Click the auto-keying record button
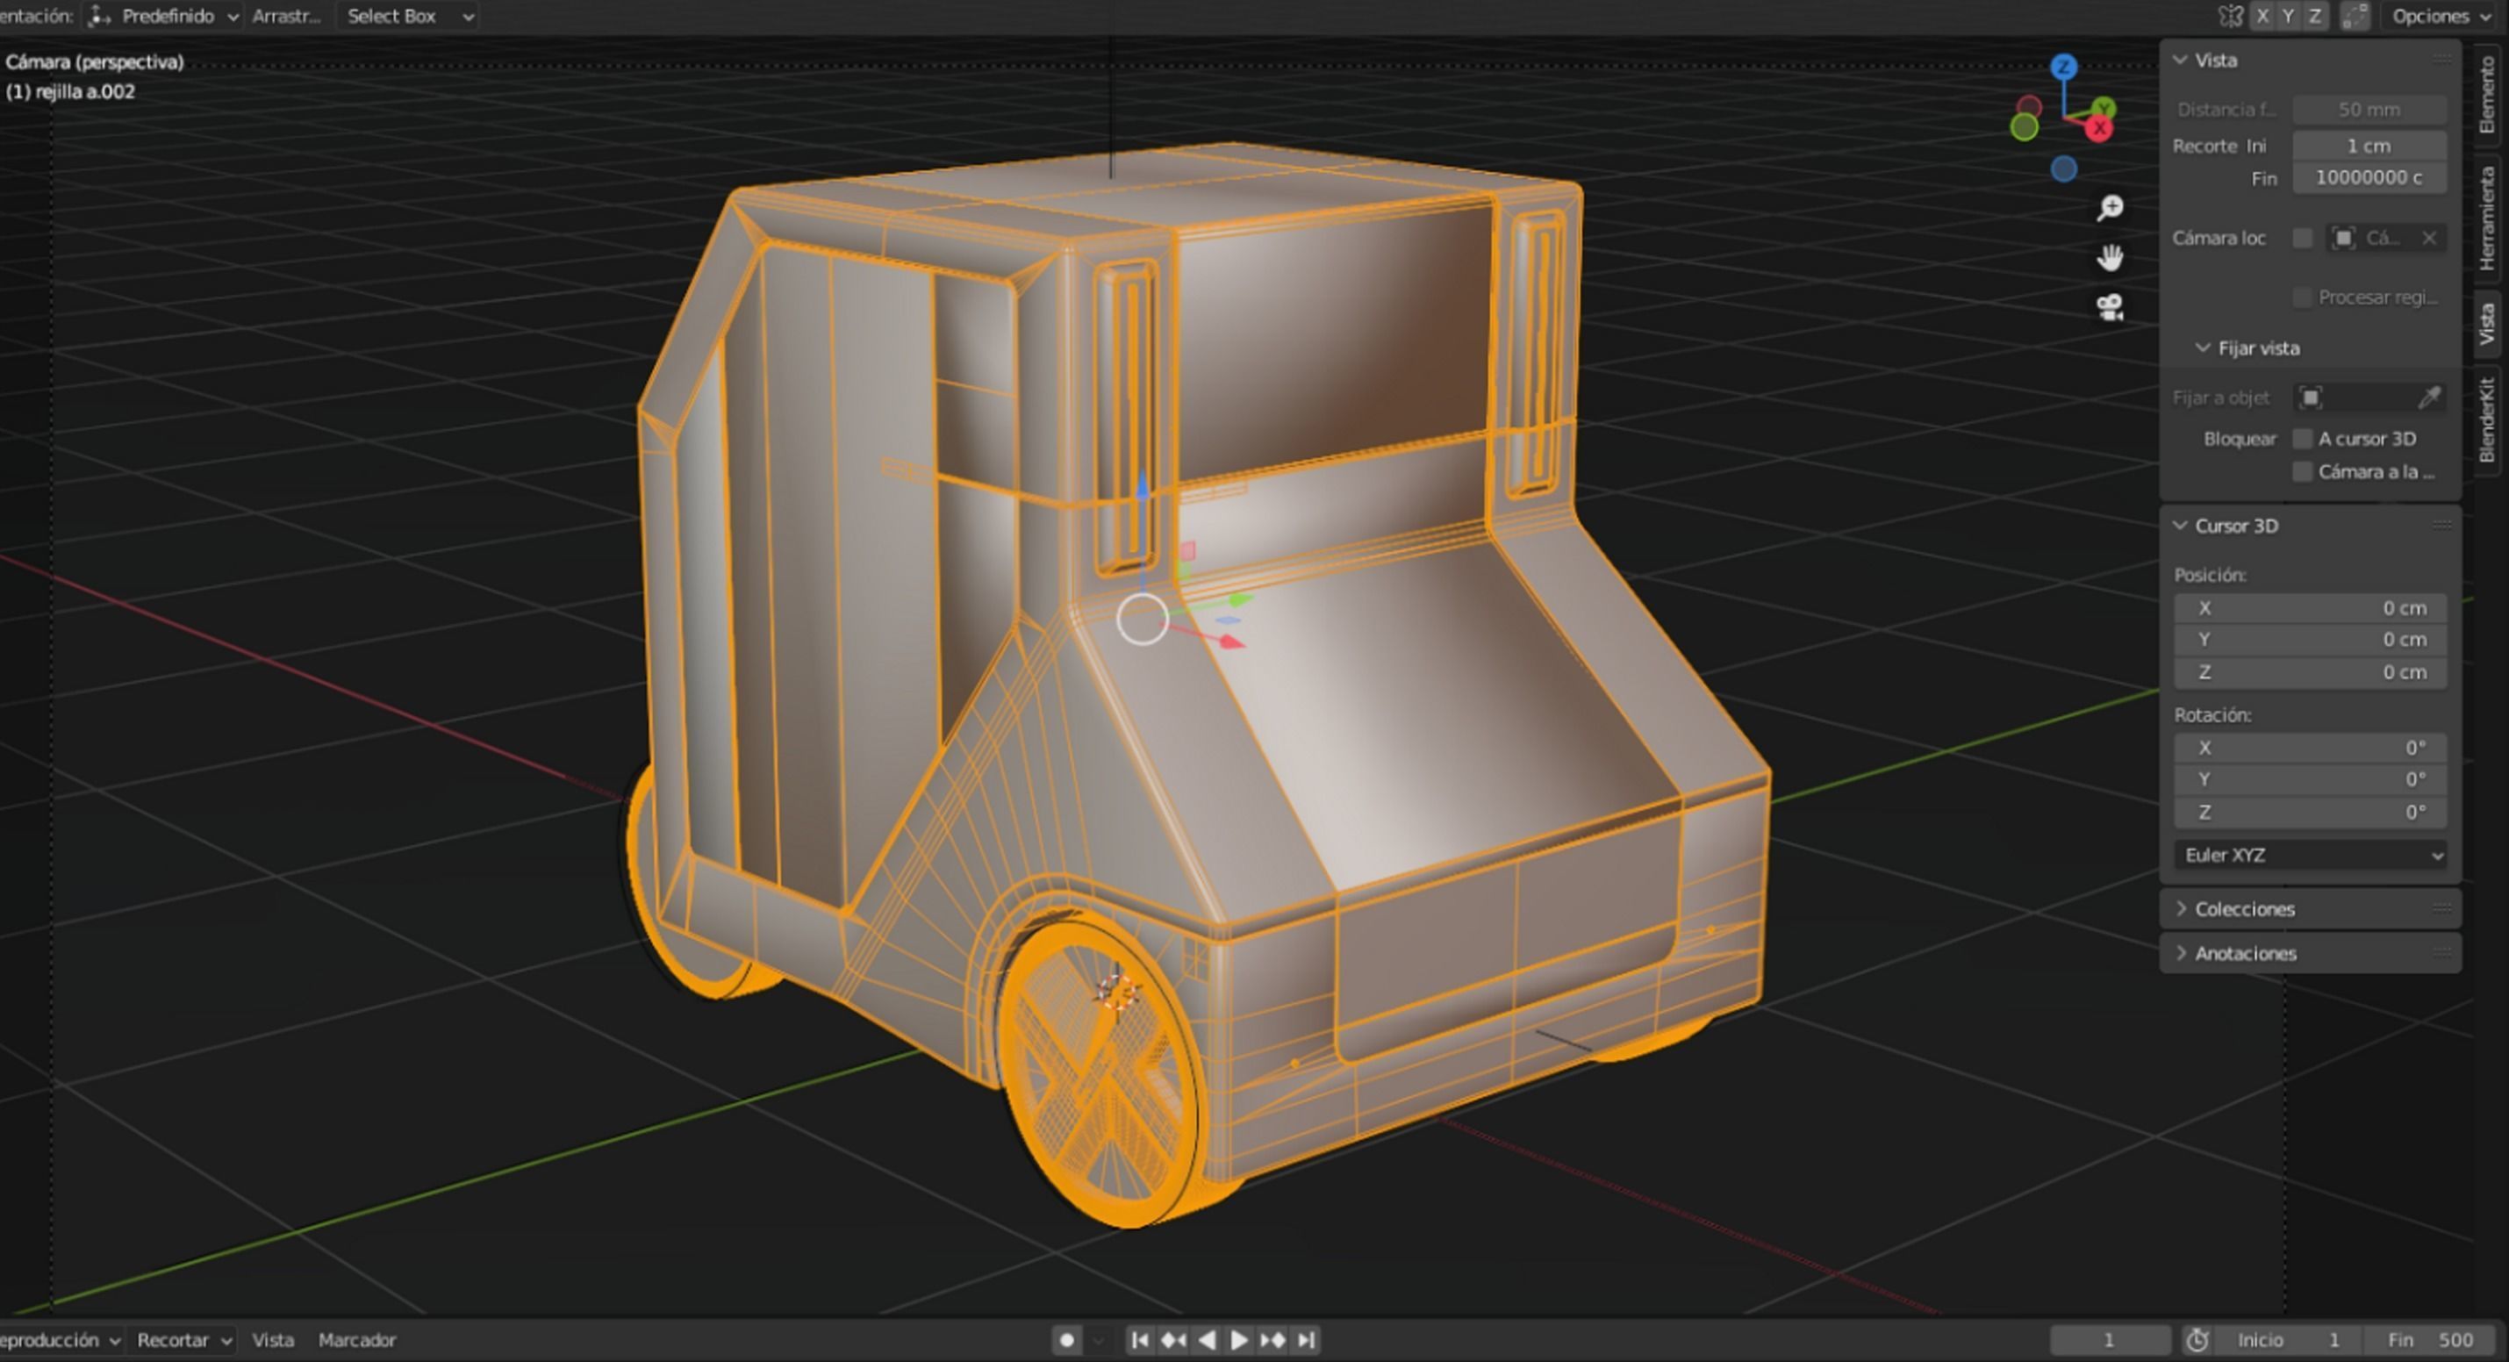 tap(1066, 1341)
